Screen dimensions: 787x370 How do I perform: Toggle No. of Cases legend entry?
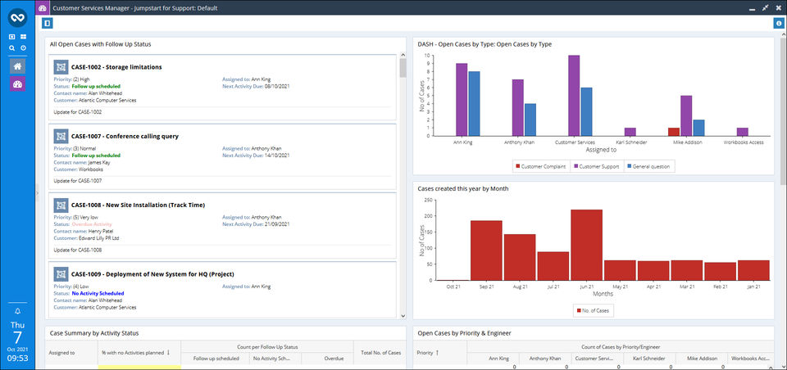[x=594, y=311]
